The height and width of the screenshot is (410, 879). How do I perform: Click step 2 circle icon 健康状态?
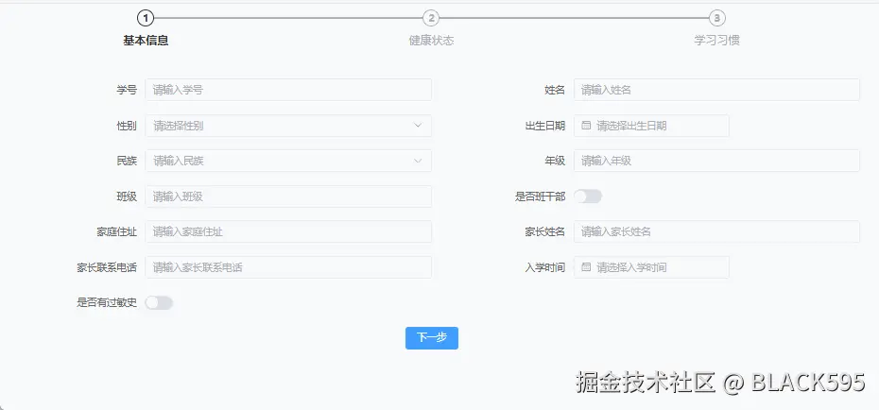tap(431, 19)
